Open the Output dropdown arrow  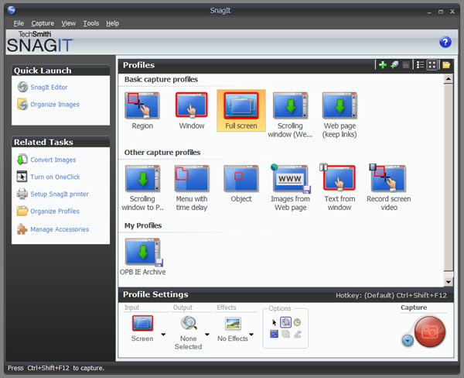[x=207, y=335]
